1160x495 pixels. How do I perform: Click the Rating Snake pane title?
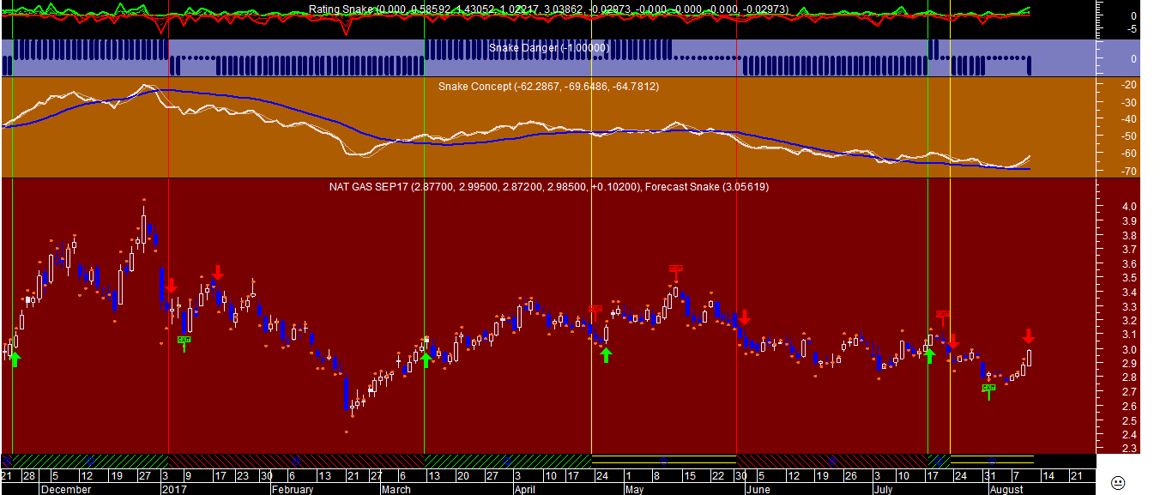click(x=547, y=9)
